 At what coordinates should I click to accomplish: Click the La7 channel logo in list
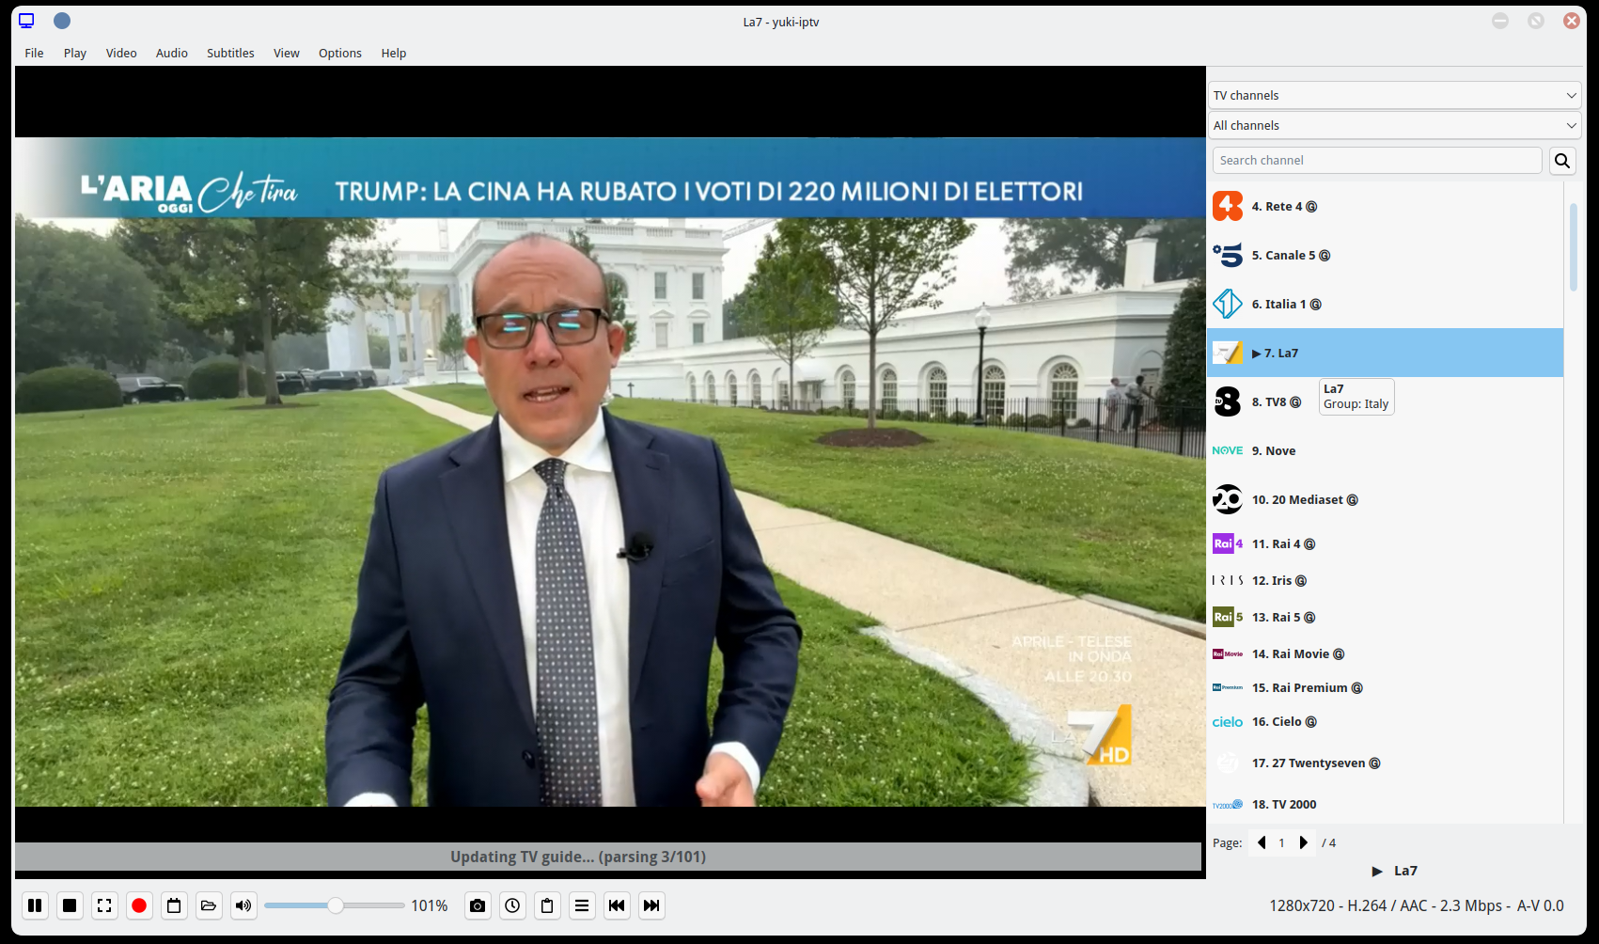[x=1228, y=353]
